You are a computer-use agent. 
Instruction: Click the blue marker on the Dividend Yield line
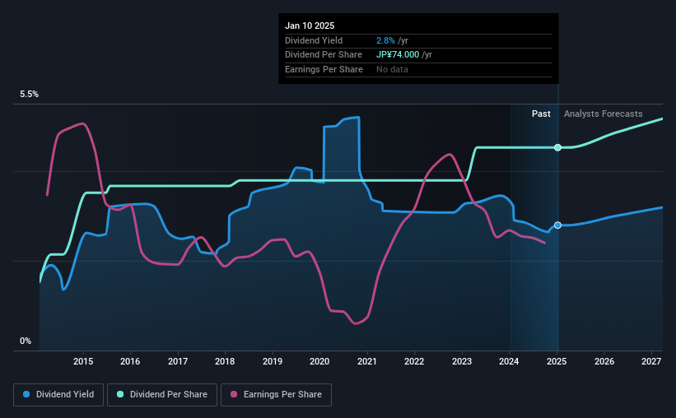[x=557, y=225]
